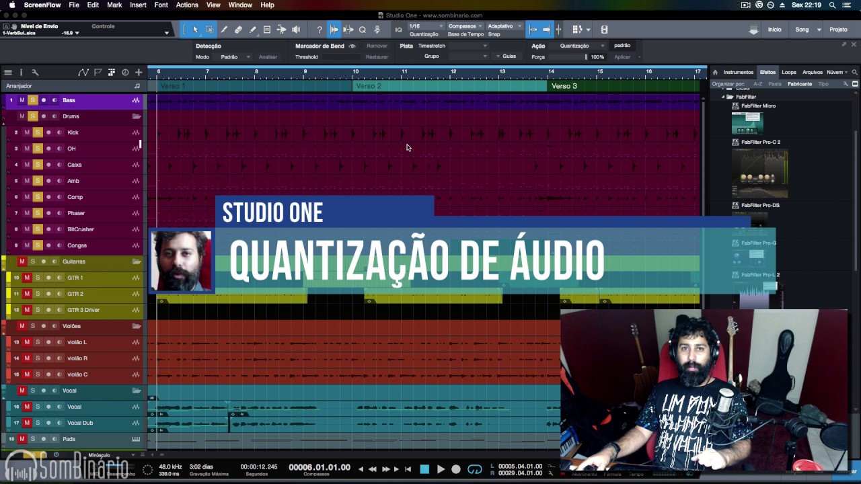
Task: Click the wrench track options icon
Action: (35, 72)
